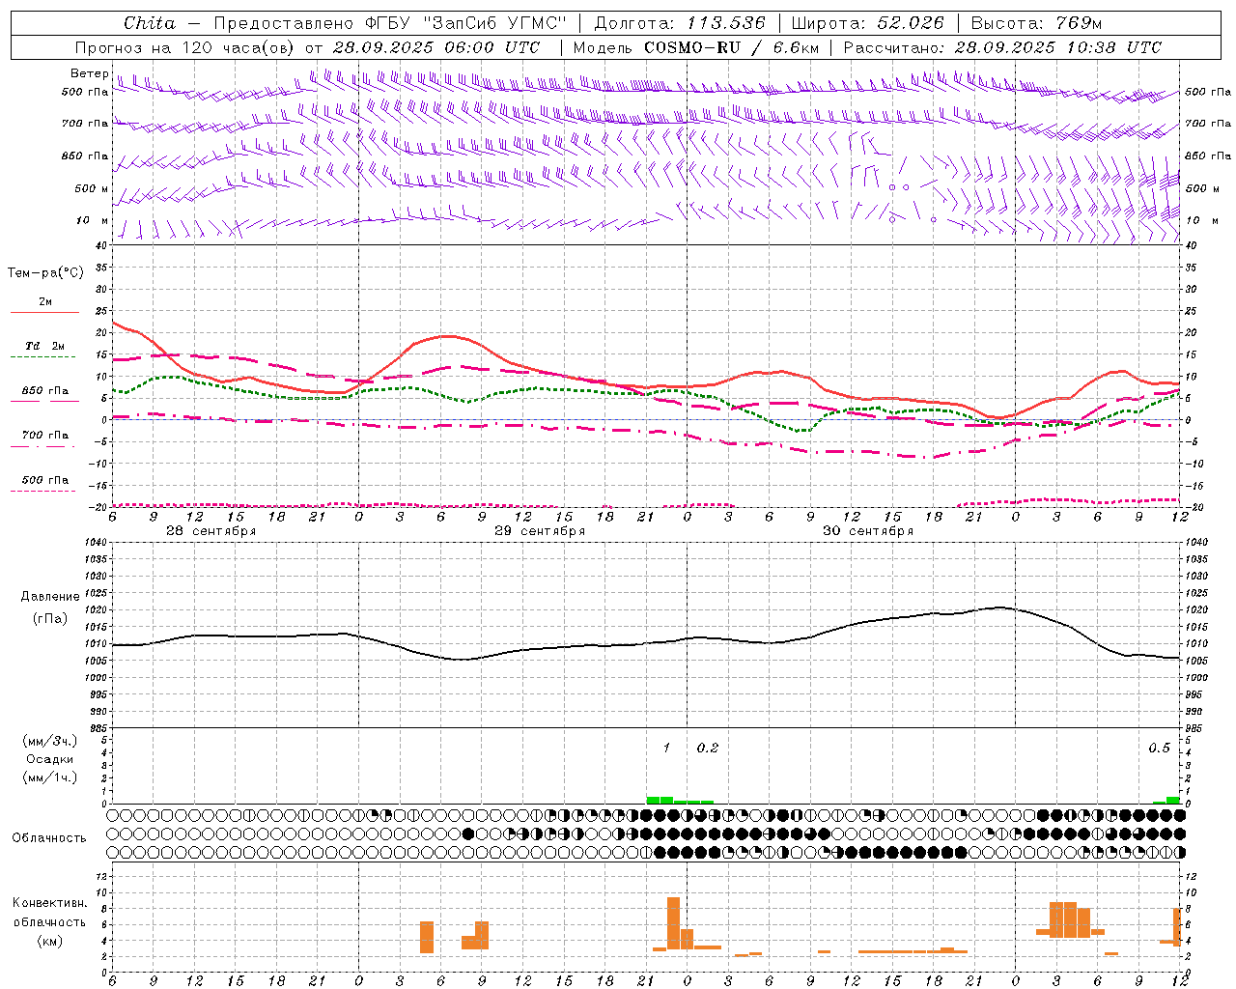
Task: Click the "700 гПа" temperature legend entry
Action: 45,435
